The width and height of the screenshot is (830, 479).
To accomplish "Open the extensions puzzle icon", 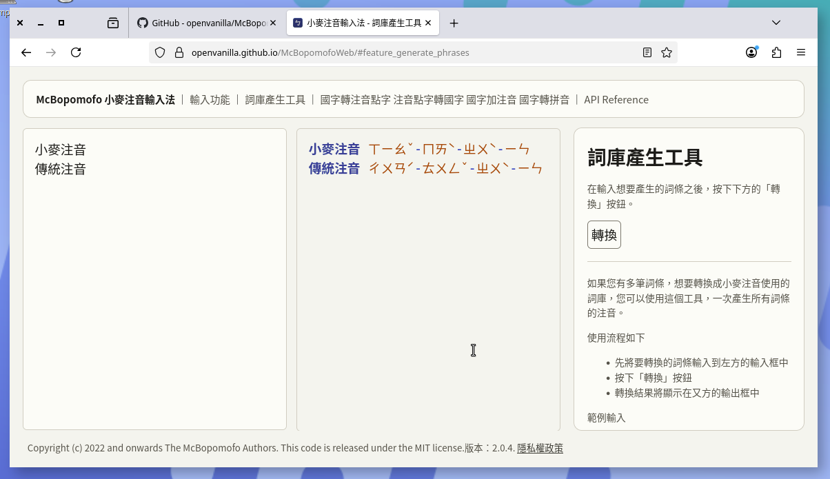I will (776, 52).
